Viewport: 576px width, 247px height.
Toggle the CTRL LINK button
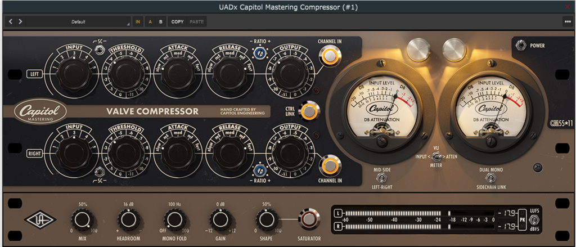click(x=309, y=111)
